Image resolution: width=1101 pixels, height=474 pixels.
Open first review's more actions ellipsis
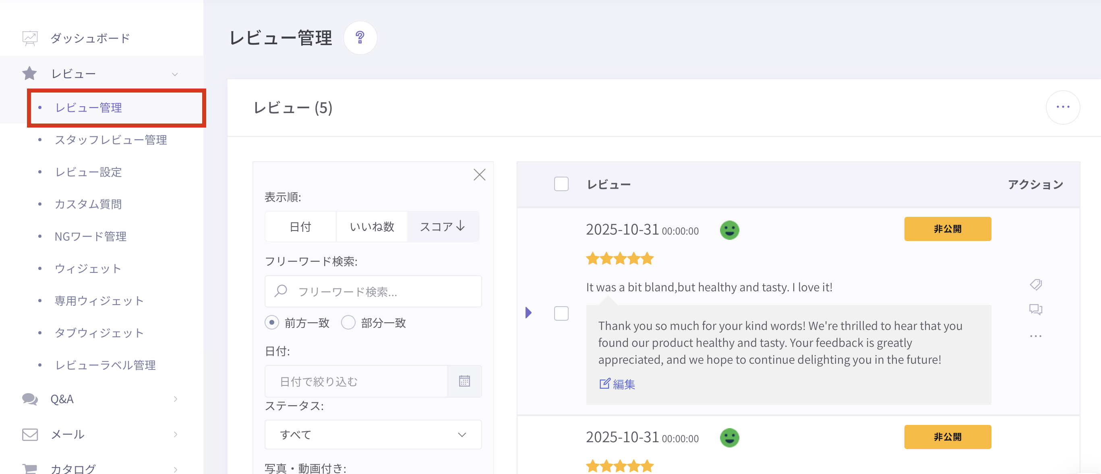pyautogui.click(x=1035, y=336)
